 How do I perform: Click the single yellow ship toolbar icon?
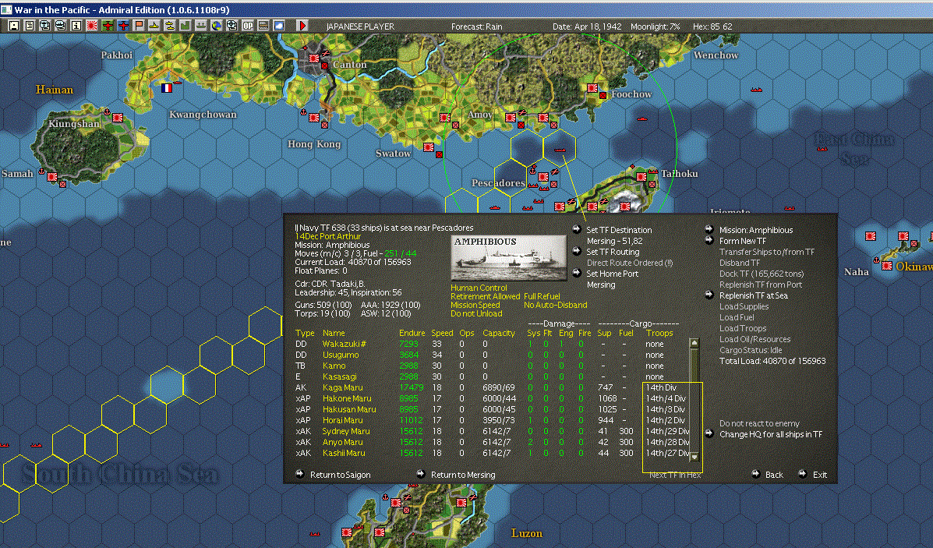154,26
